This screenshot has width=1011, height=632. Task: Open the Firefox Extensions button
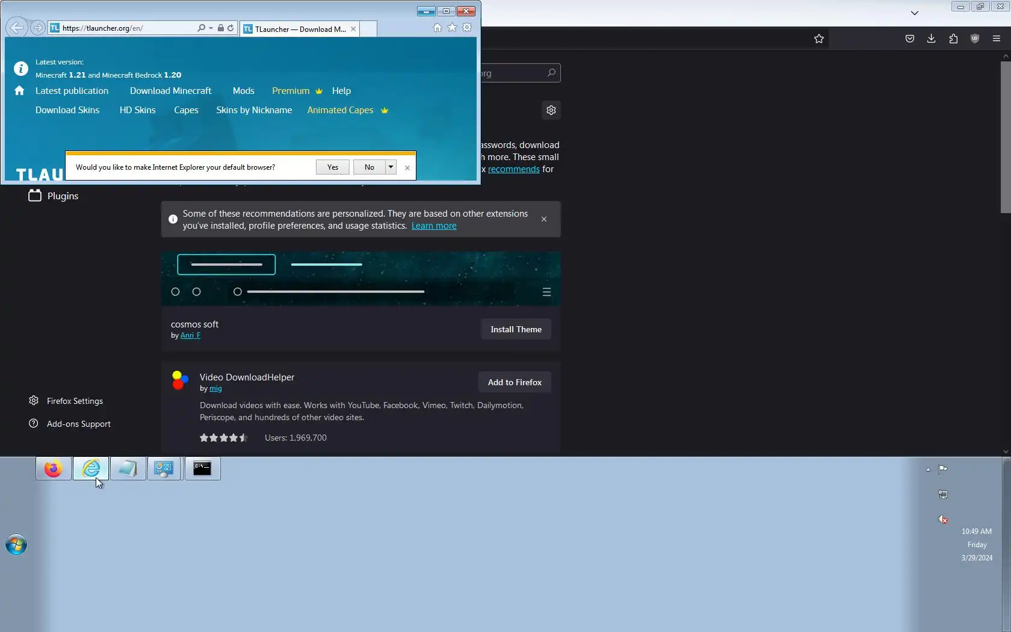point(953,39)
